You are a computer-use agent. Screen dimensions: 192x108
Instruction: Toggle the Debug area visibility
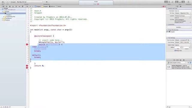click(x=180, y=2)
